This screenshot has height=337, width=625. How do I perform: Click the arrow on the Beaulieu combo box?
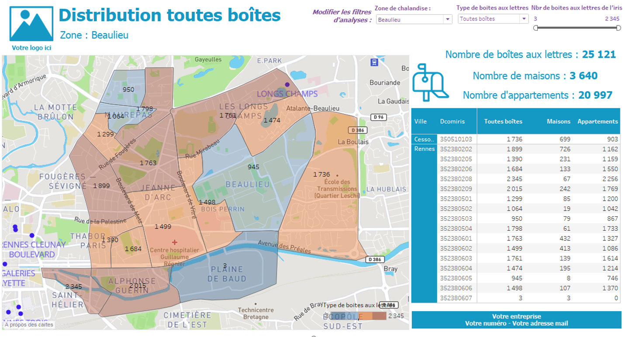click(x=449, y=19)
